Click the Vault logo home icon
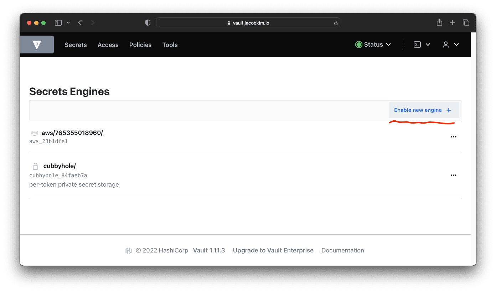 tap(37, 45)
